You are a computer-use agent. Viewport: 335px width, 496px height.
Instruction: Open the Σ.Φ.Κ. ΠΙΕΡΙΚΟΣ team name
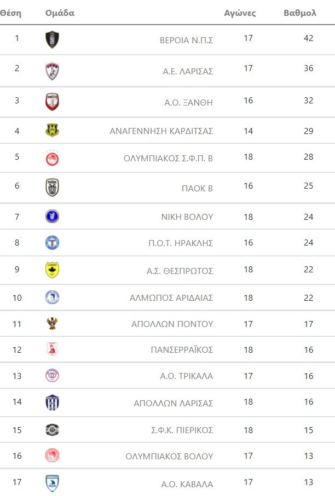(x=183, y=430)
